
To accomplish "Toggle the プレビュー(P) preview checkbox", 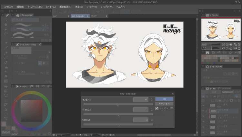I will pyautogui.click(x=157, y=108).
